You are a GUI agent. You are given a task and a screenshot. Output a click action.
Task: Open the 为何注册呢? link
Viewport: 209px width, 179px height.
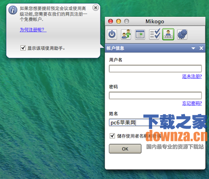pyautogui.click(x=33, y=30)
